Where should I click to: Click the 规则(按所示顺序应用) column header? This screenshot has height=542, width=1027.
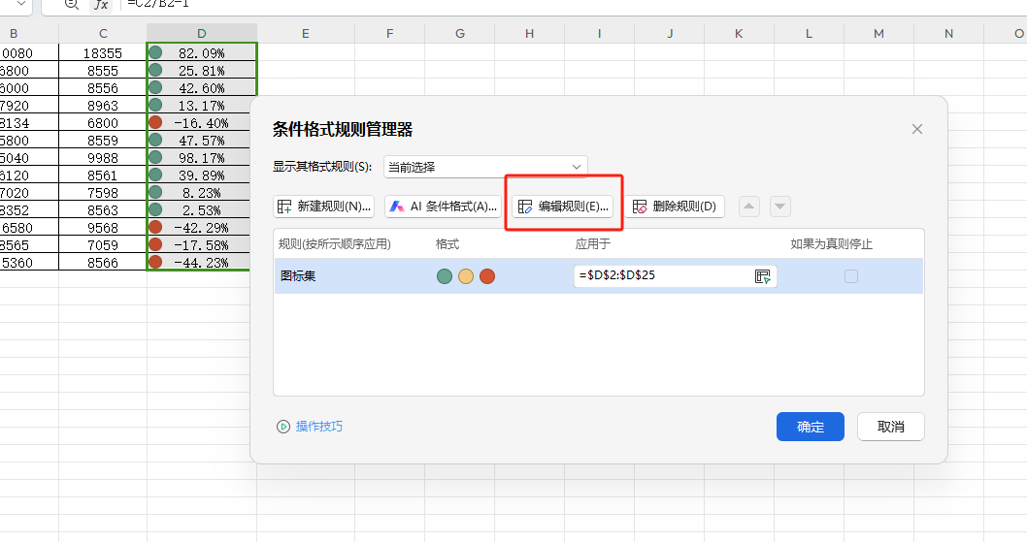tap(335, 244)
